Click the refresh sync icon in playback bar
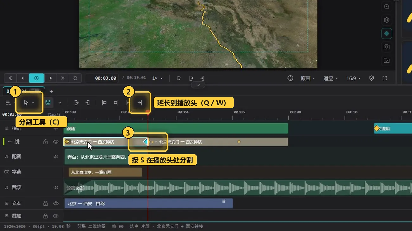Viewport: 412px width, 231px height. click(179, 78)
